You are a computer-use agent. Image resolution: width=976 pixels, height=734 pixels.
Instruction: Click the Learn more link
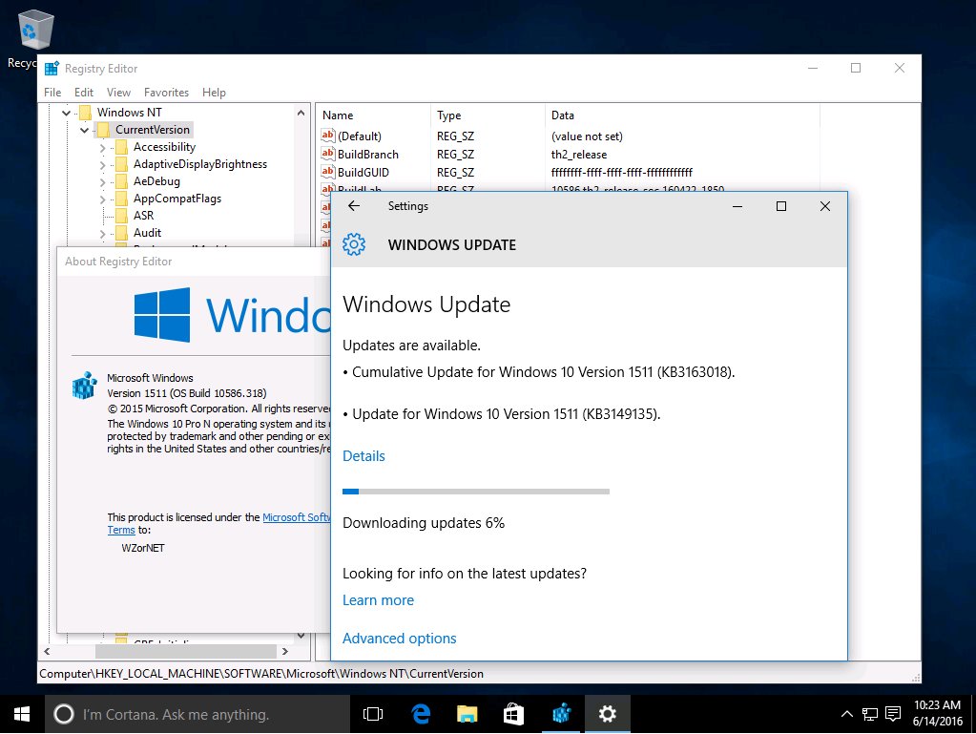(378, 600)
